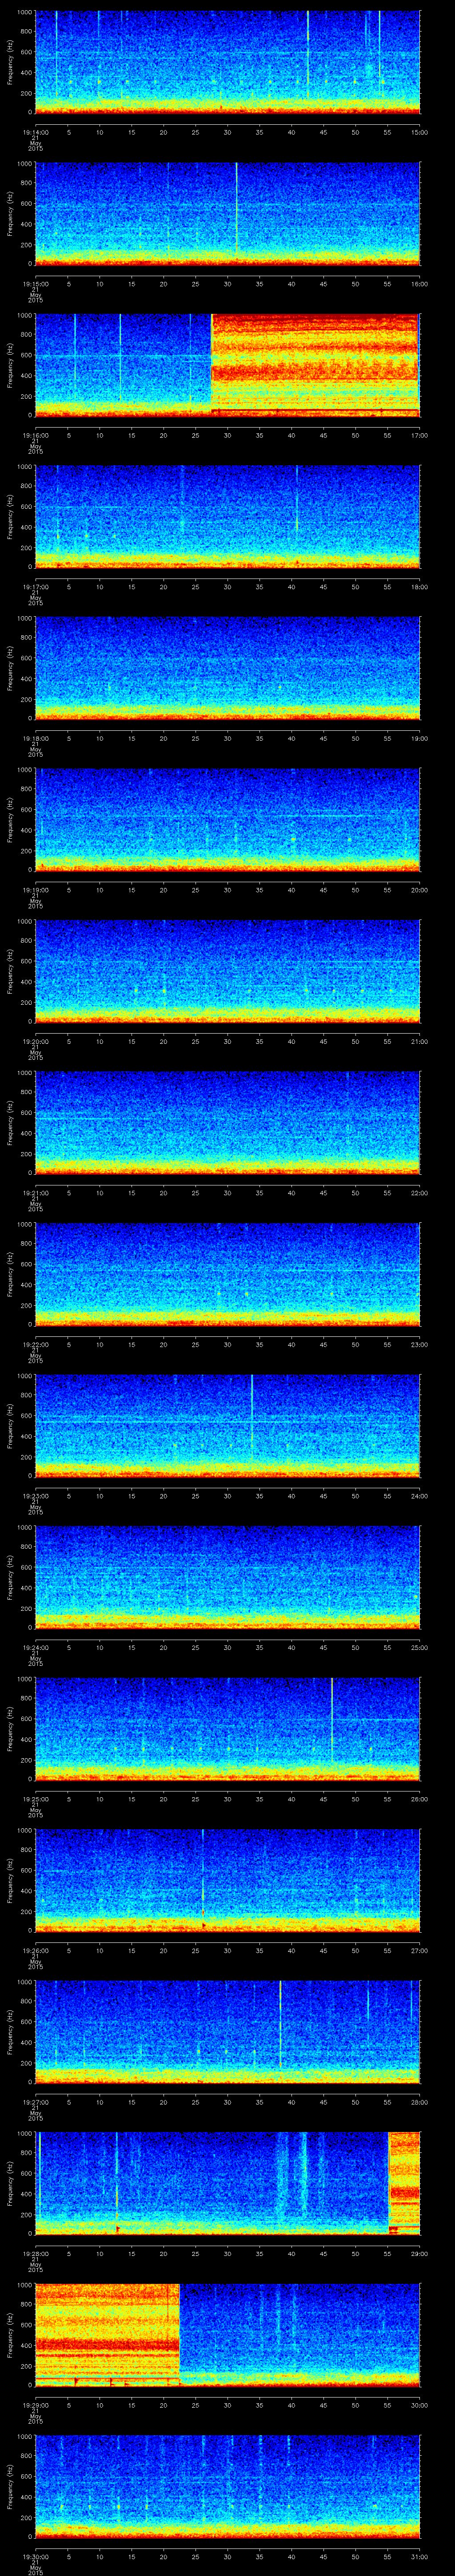455x2576 pixels.
Task: Click the 25:00 end time label
Action: (x=419, y=1647)
